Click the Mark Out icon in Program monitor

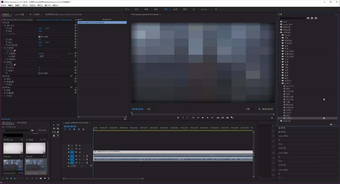click(188, 118)
